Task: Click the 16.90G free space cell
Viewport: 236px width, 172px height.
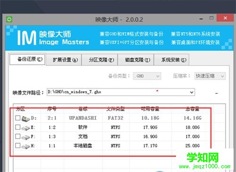Action: [150, 137]
